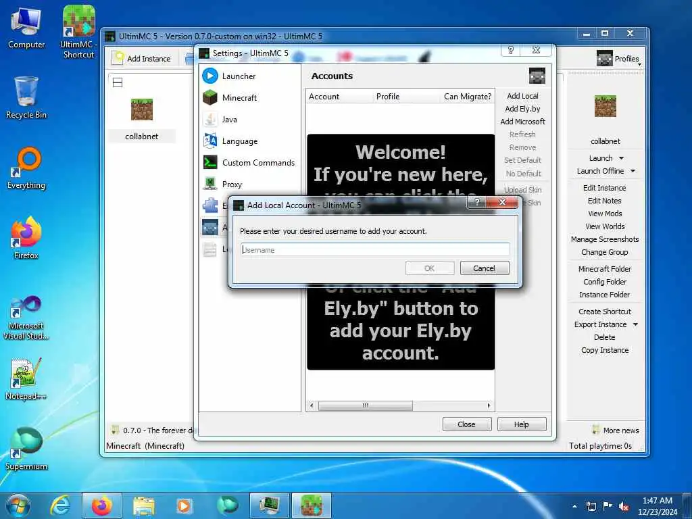Click the collabnet instance icon in main window
The height and width of the screenshot is (519, 692).
click(x=142, y=109)
